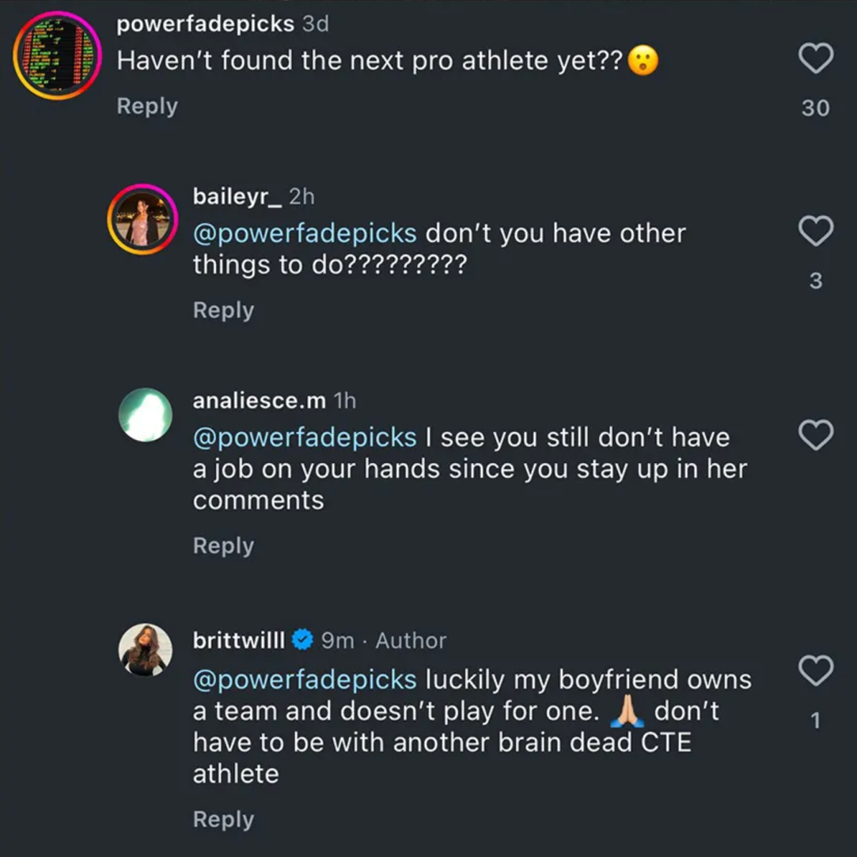Click @powerfadepicks mention in baileyr_'s reply

click(x=305, y=233)
